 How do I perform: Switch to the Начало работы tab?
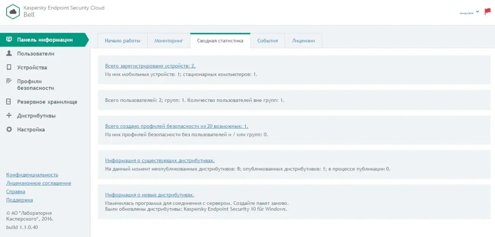[x=123, y=41]
